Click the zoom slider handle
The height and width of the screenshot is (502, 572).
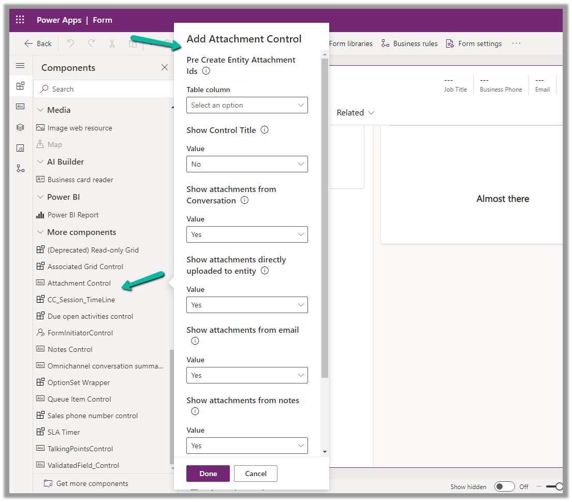pos(559,486)
